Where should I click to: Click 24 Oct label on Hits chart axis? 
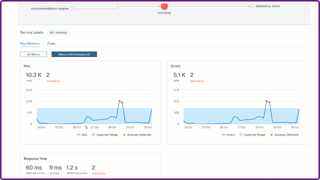[41, 127]
